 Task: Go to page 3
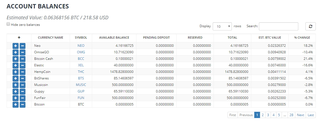(x=268, y=115)
